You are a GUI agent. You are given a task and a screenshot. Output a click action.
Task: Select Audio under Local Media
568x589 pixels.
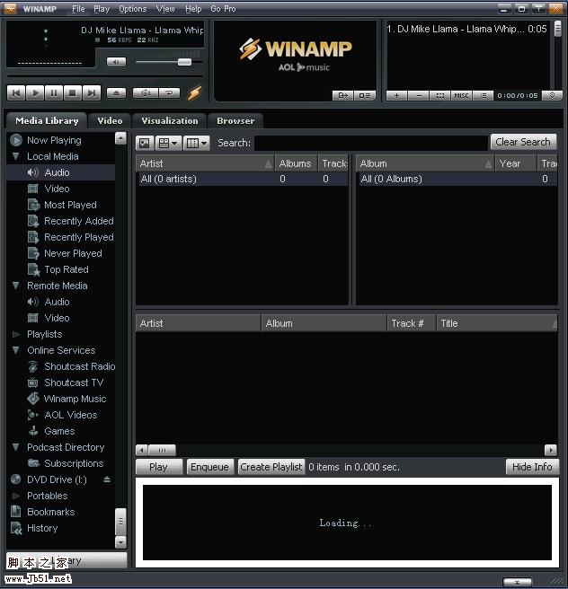(57, 172)
